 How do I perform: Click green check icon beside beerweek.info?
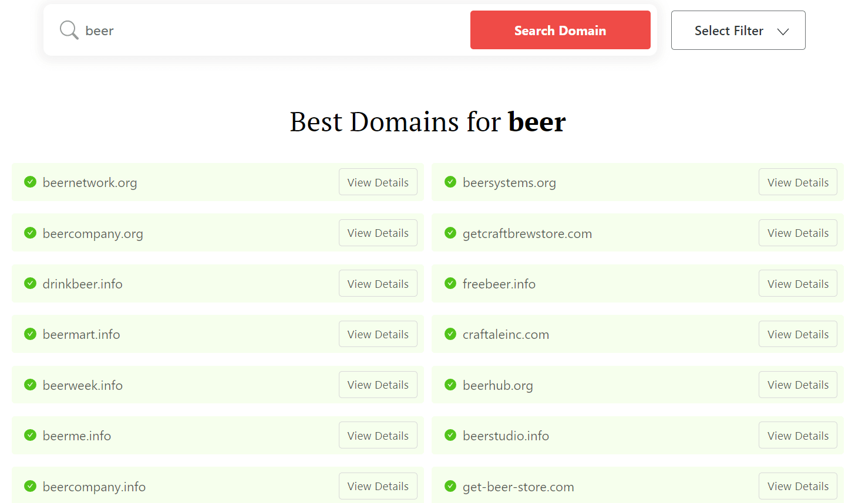click(31, 385)
